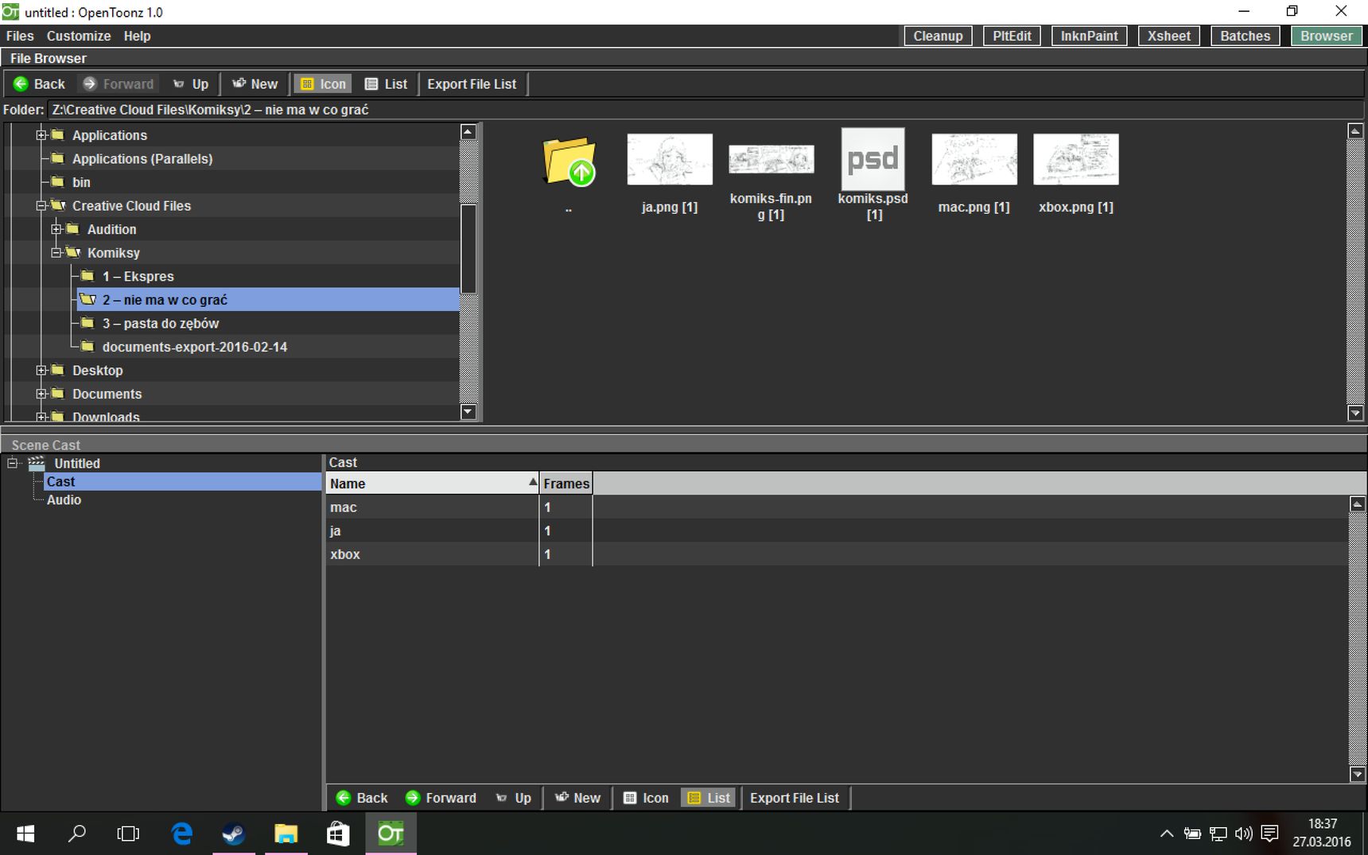This screenshot has height=855, width=1368.
Task: Select the 3 – pasta do zębów folder
Action: coord(160,324)
